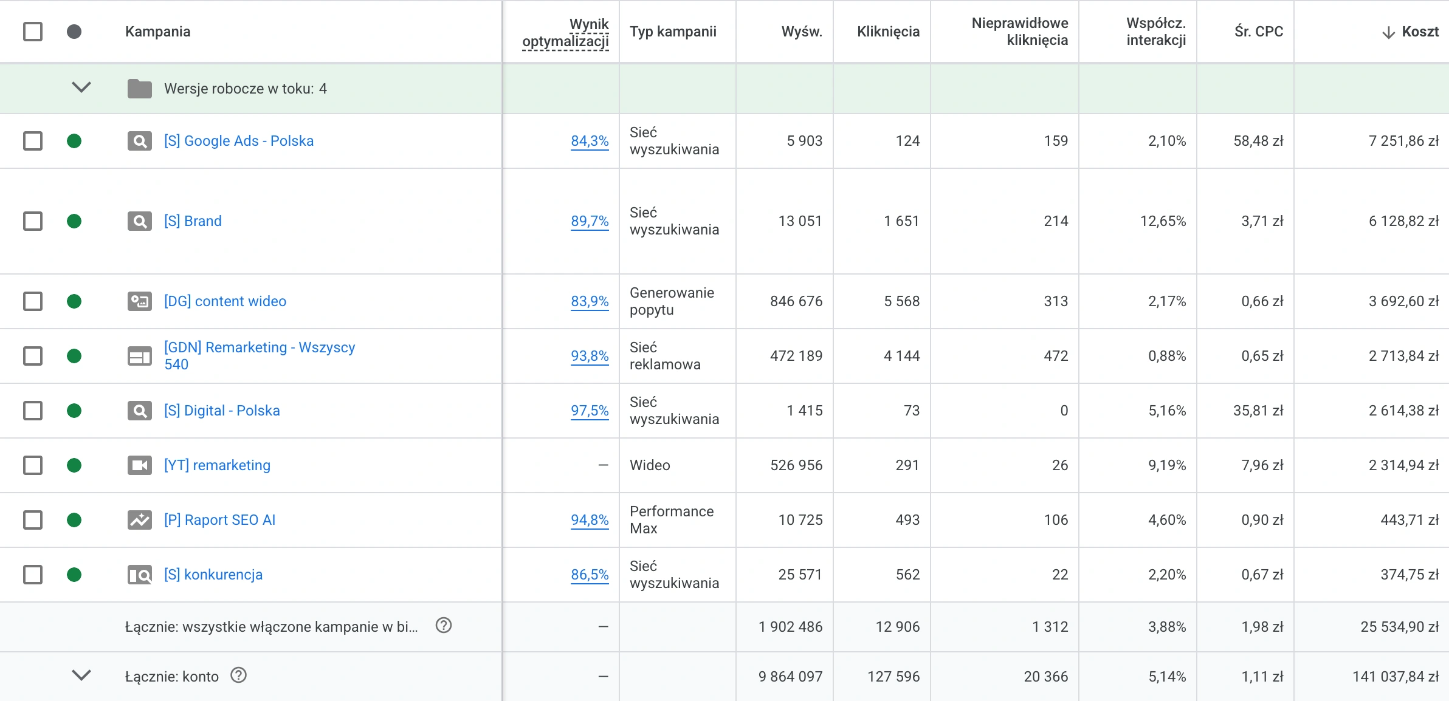
Task: Open 94,8% optimization score link
Action: click(590, 520)
